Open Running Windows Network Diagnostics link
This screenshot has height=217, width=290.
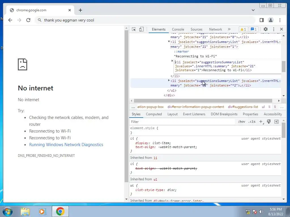(66, 145)
